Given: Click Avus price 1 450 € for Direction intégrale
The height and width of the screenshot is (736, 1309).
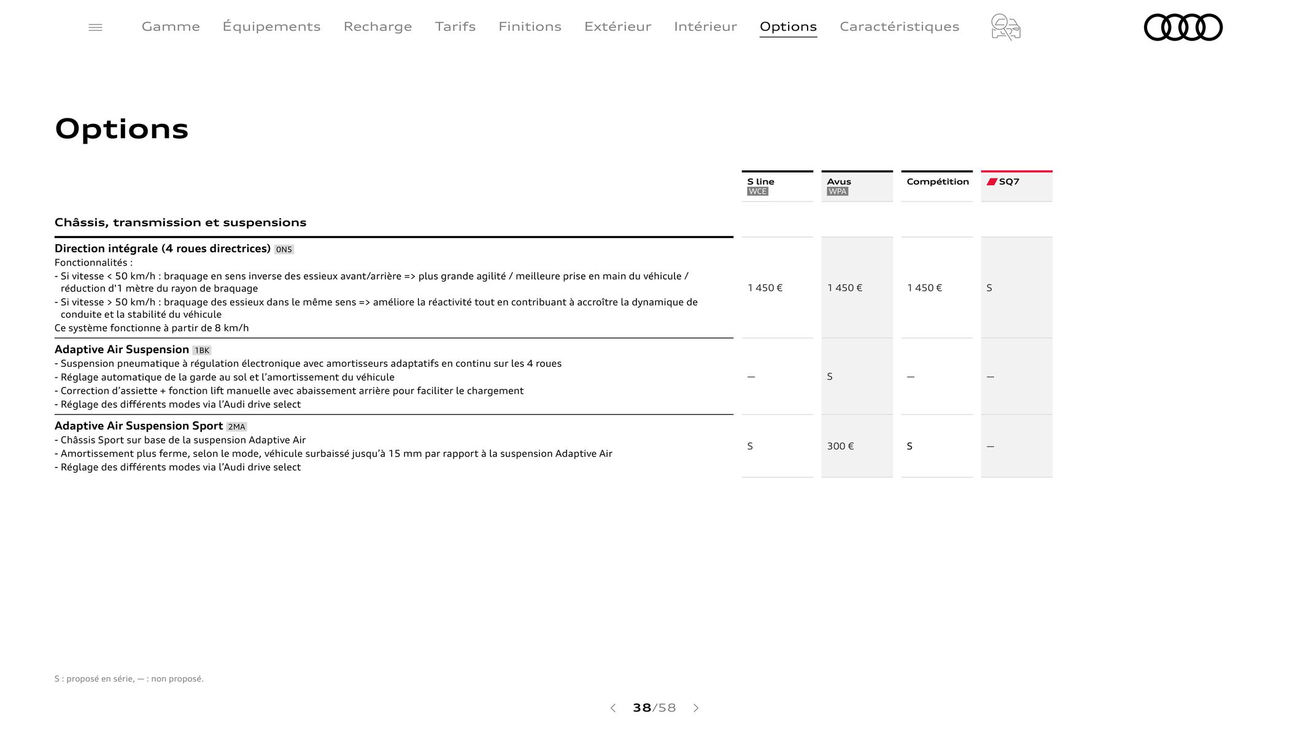Looking at the screenshot, I should 844,288.
